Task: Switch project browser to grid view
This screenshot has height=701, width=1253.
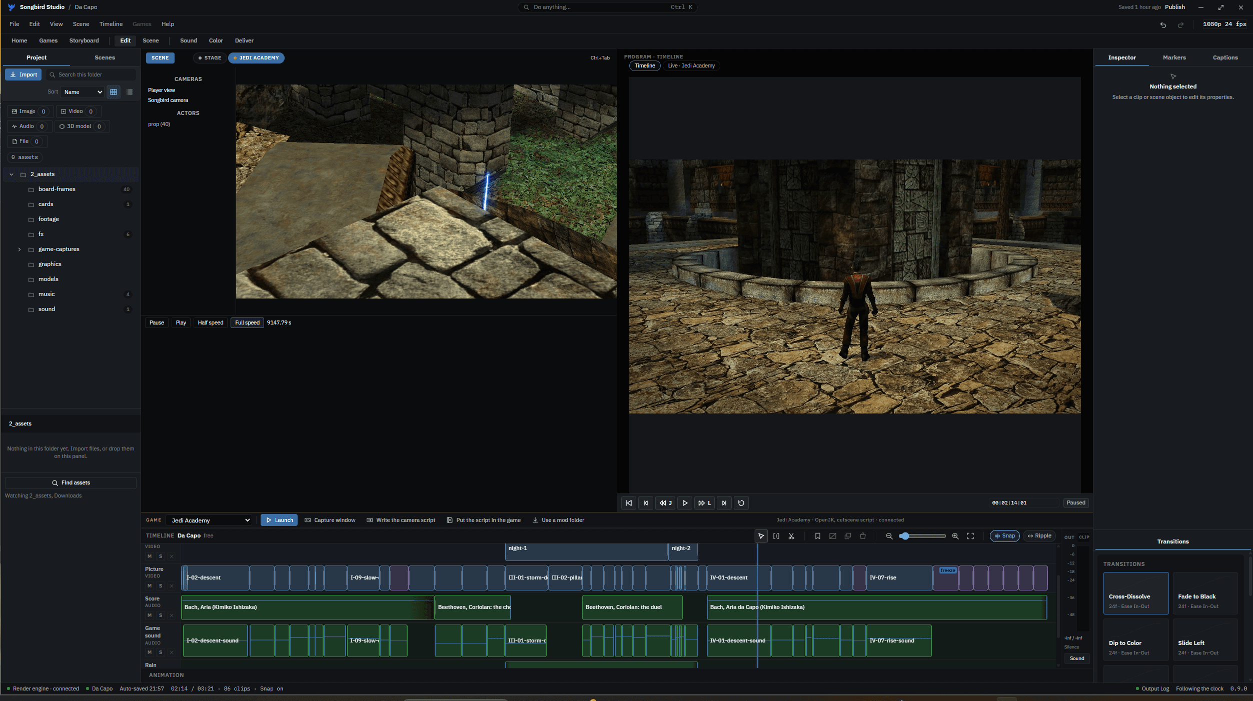Action: (x=114, y=92)
